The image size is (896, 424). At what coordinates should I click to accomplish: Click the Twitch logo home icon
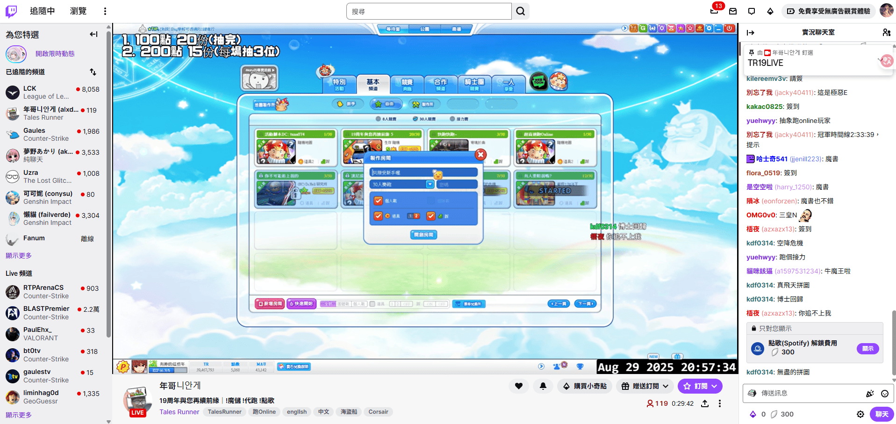(11, 11)
